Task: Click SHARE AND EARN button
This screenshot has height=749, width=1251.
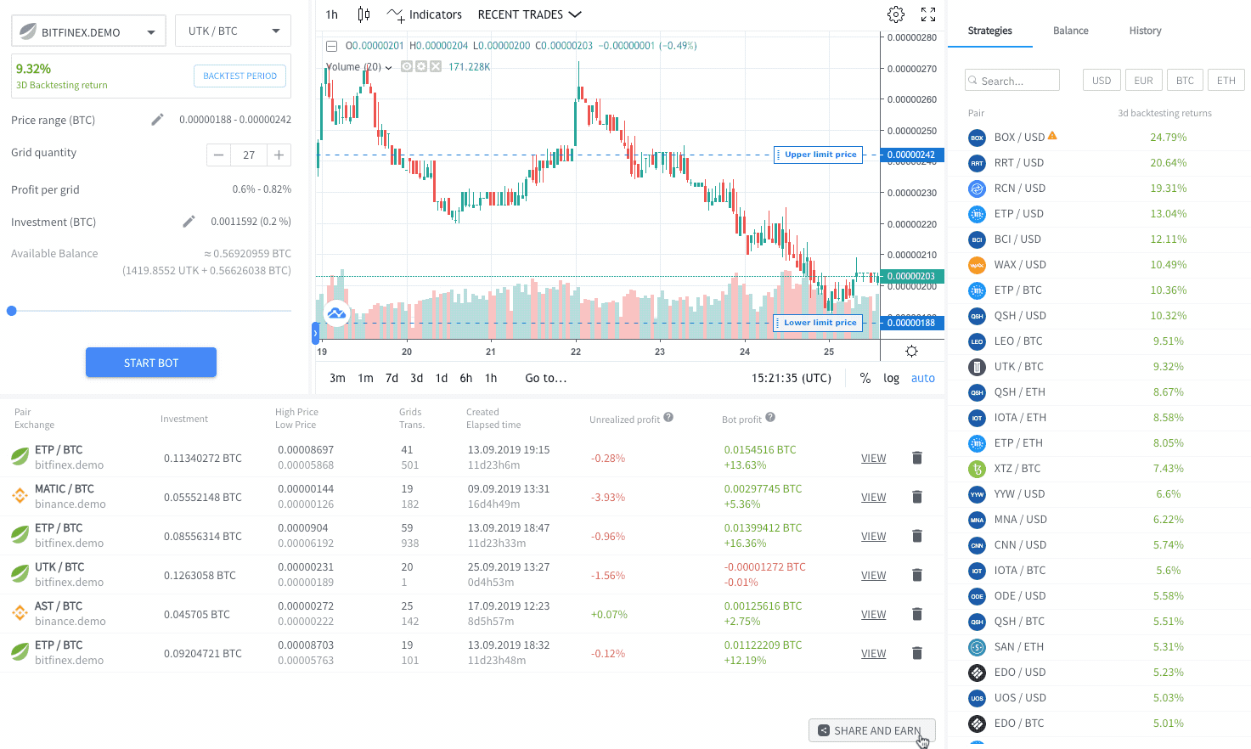Action: pyautogui.click(x=872, y=730)
